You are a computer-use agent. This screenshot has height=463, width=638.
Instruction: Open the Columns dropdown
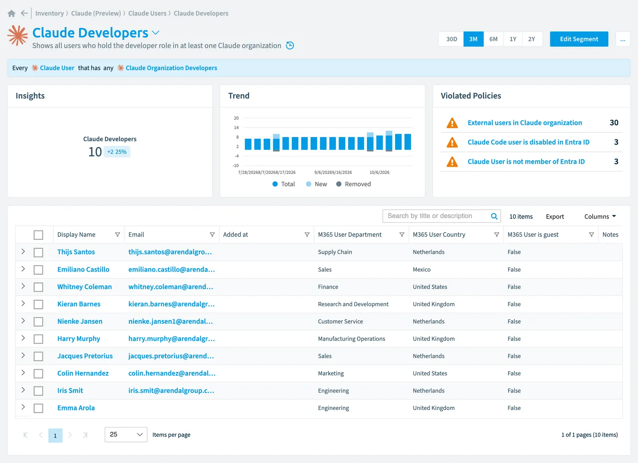(x=600, y=217)
